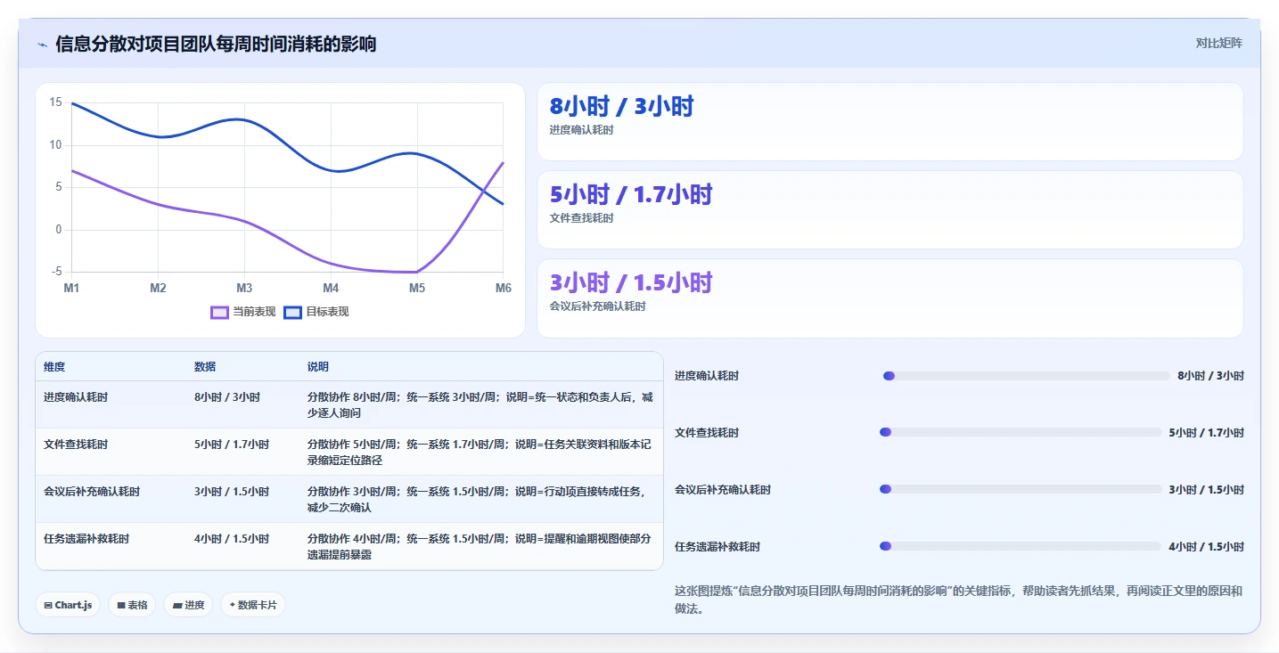Click the 说明 table column header
Image resolution: width=1279 pixels, height=653 pixels.
[318, 367]
